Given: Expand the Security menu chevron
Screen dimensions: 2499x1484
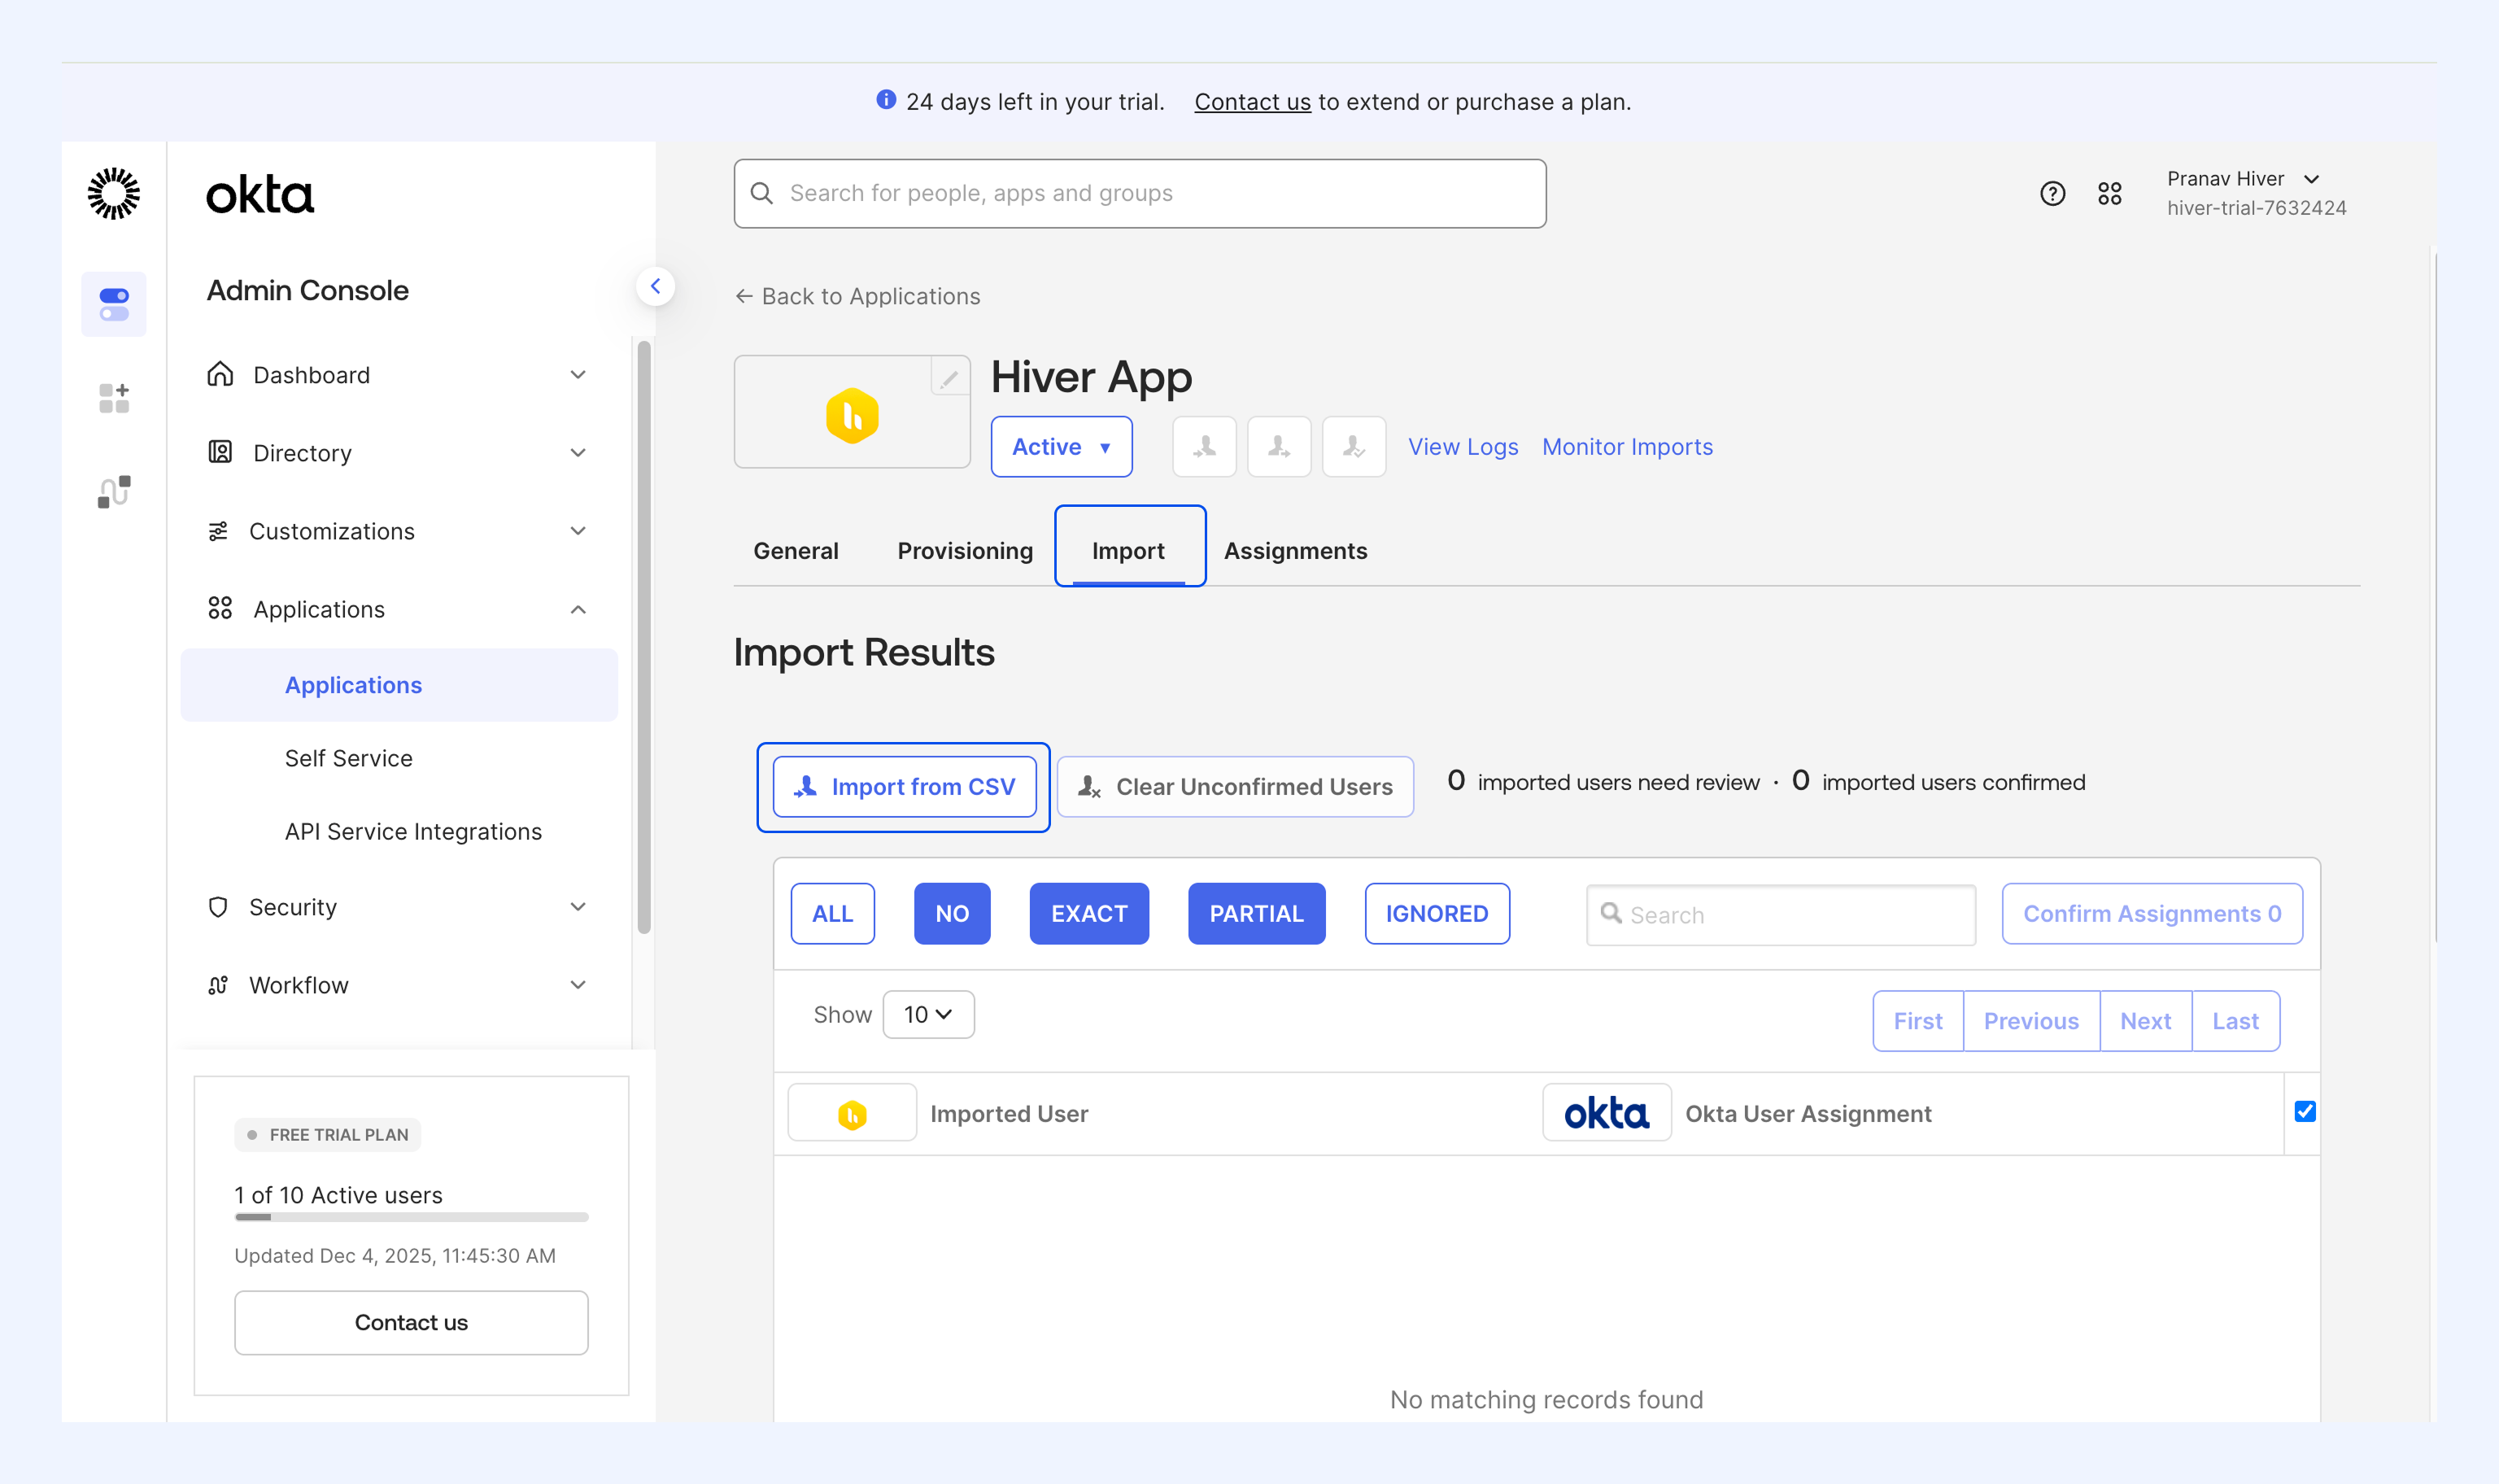Looking at the screenshot, I should (x=578, y=906).
